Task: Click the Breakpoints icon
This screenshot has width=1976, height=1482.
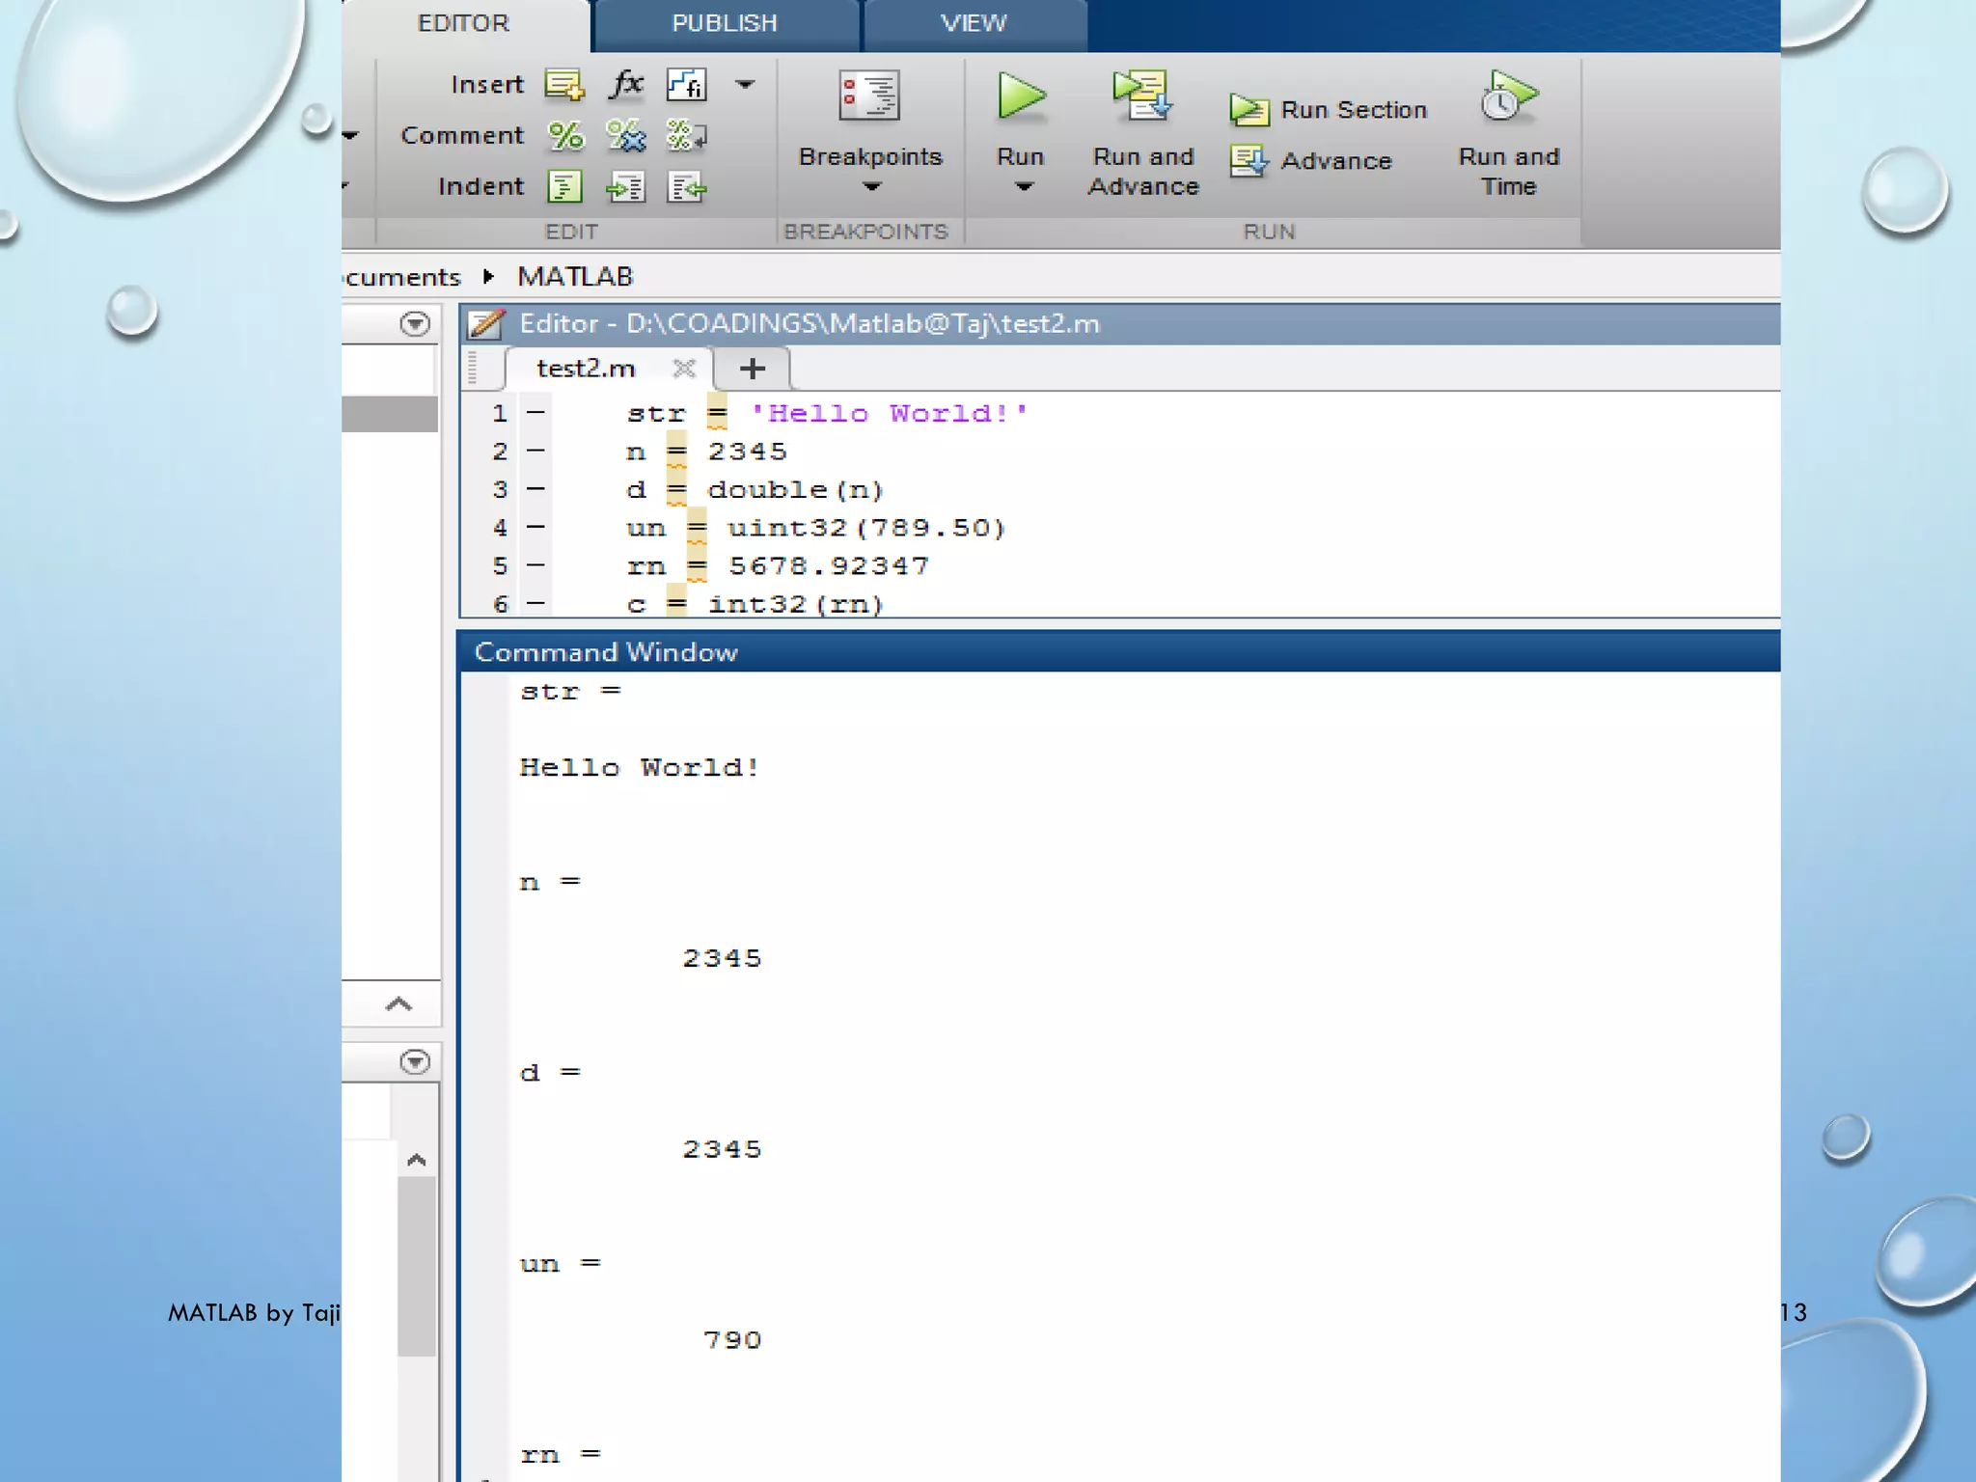Action: pos(869,96)
